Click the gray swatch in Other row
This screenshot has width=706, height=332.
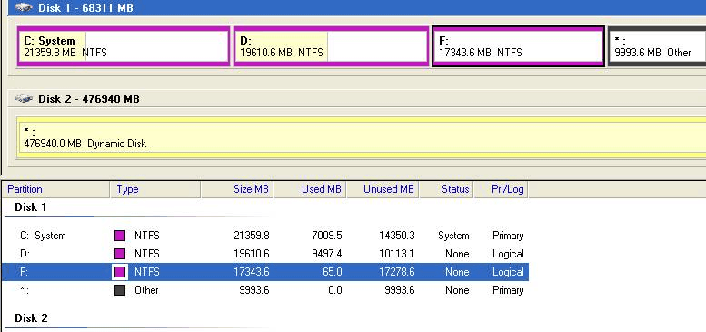click(120, 290)
